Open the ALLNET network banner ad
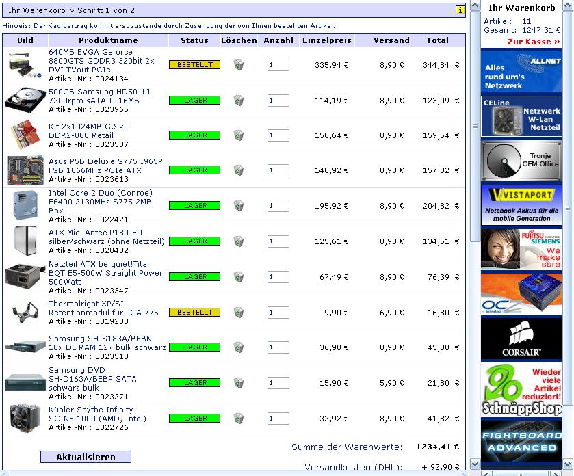The image size is (574, 476). point(521,72)
